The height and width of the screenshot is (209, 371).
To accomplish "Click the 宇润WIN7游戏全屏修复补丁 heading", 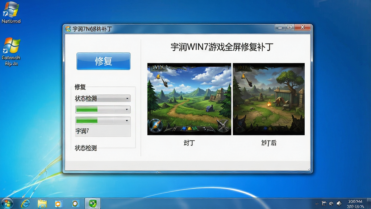I will click(x=222, y=47).
